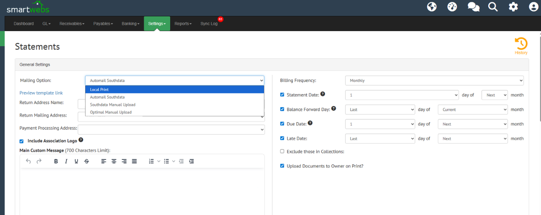This screenshot has width=541, height=215.
Task: Click the search magnifier icon
Action: tap(493, 7)
